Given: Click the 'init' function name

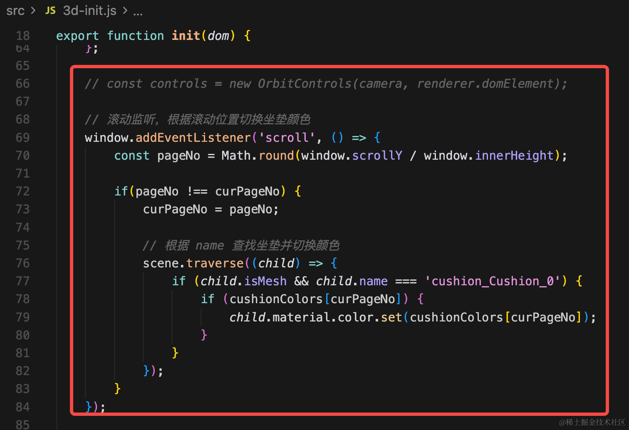Looking at the screenshot, I should point(186,36).
